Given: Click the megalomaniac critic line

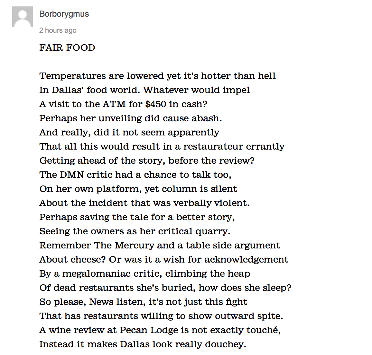Looking at the screenshot, I should pyautogui.click(x=145, y=273).
